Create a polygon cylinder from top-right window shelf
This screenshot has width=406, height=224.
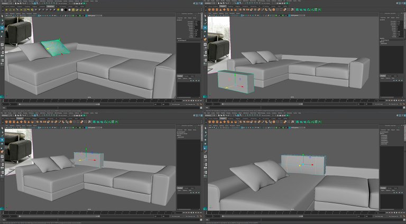(217, 10)
